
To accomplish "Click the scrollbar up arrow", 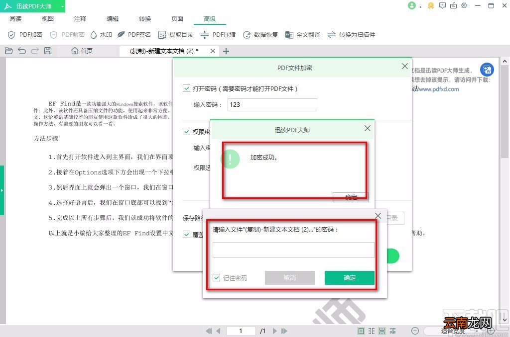I will tap(505, 61).
